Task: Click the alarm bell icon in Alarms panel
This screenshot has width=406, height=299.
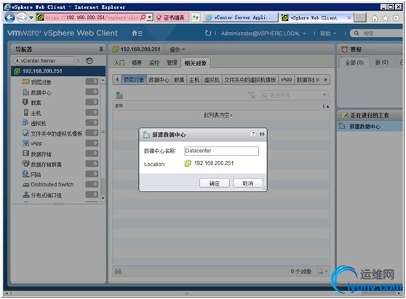Action: (x=344, y=49)
